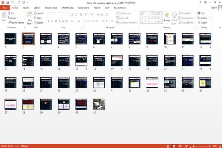Click the Arrange objects icon
Image resolution: width=222 pixels, height=148 pixels.
click(167, 15)
